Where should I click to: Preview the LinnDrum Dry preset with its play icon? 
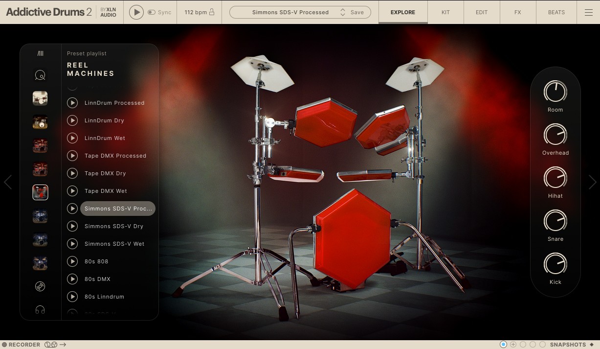(72, 120)
